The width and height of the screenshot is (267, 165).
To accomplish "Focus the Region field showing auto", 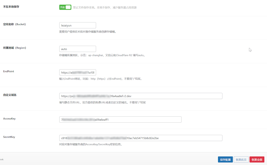I will pos(77,49).
